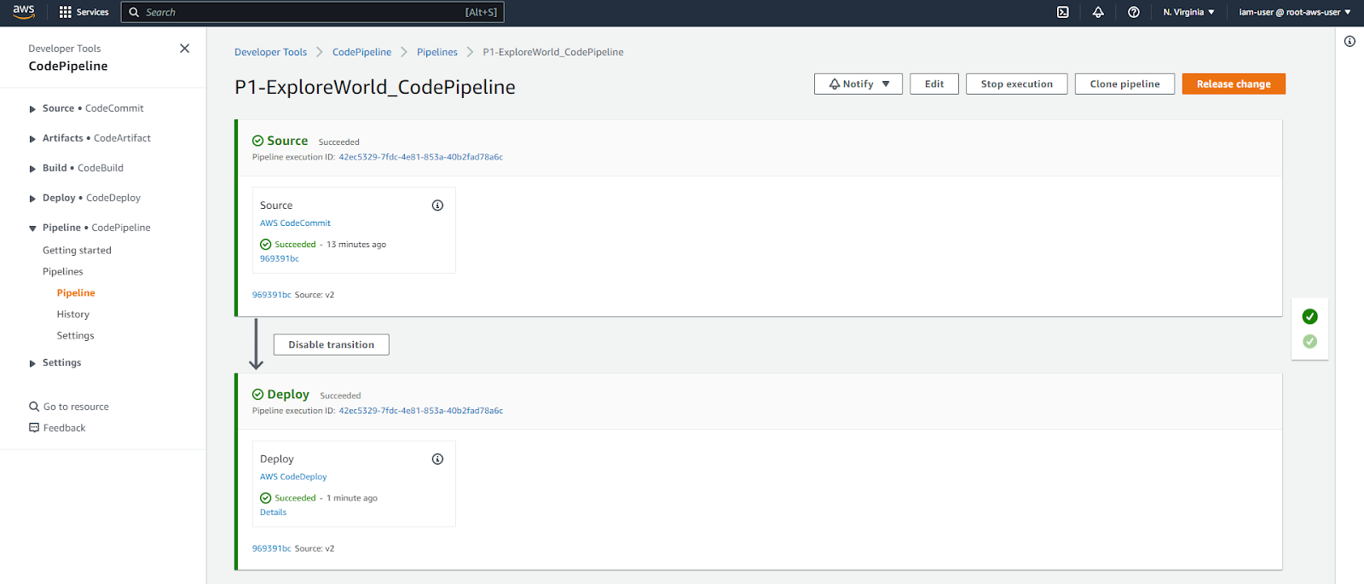Select Pipeline item highlighted in orange
This screenshot has height=584, width=1364.
[76, 293]
